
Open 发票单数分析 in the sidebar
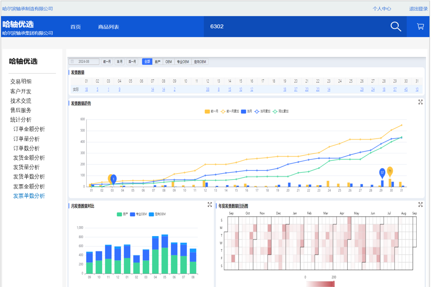point(29,196)
